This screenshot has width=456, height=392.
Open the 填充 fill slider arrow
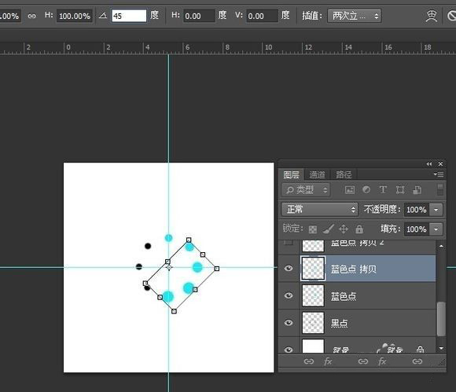point(436,229)
